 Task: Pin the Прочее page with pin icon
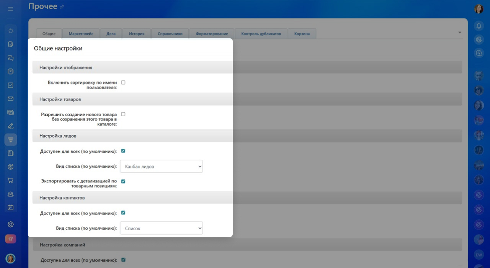click(62, 7)
